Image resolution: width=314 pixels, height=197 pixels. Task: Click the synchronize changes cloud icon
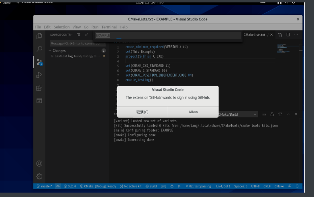pos(58,186)
